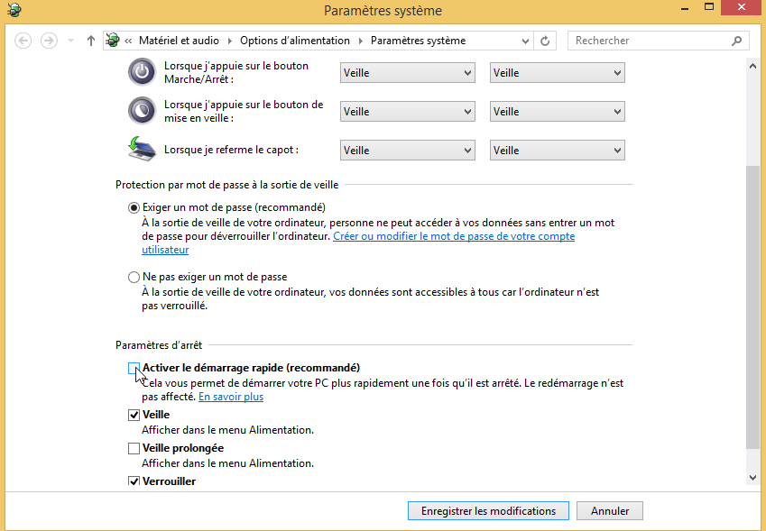
Task: Click the Paramètres système breadcrumb
Action: [x=418, y=41]
